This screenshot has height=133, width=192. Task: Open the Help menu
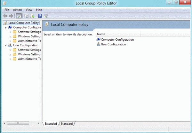[x=39, y=10]
